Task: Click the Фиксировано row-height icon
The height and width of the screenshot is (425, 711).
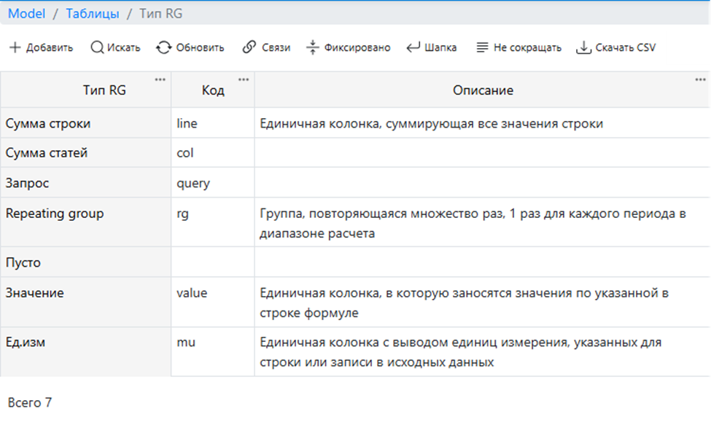Action: point(313,48)
